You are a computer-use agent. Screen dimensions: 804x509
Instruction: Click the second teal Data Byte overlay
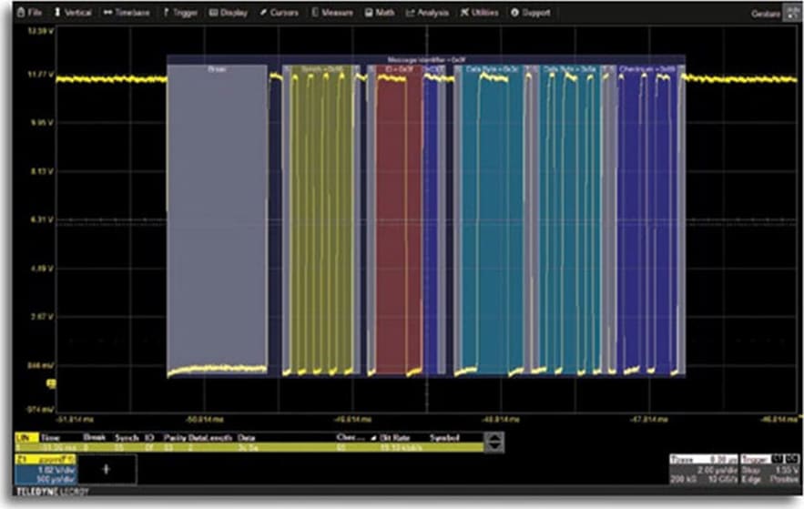(x=569, y=220)
